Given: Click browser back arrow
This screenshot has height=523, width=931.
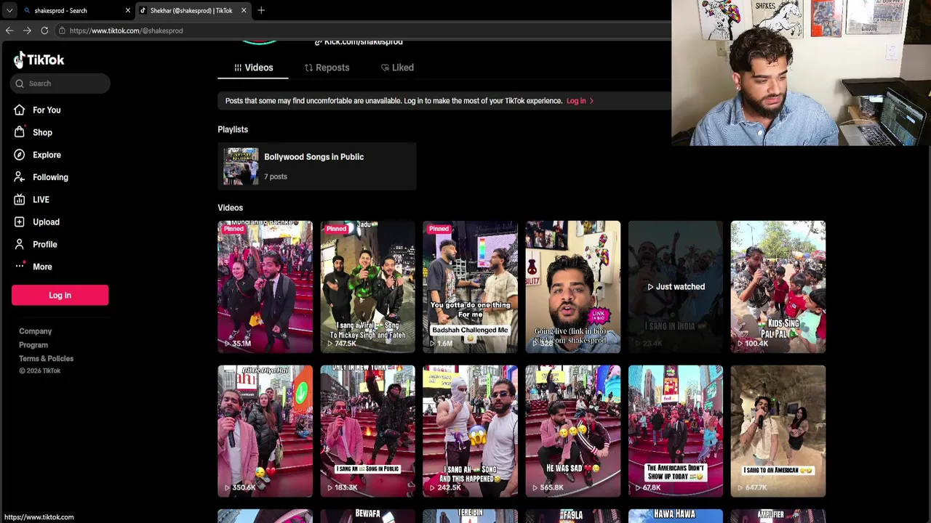Looking at the screenshot, I should point(9,31).
